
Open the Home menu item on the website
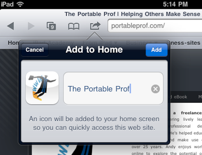pyautogui.click(x=13, y=43)
